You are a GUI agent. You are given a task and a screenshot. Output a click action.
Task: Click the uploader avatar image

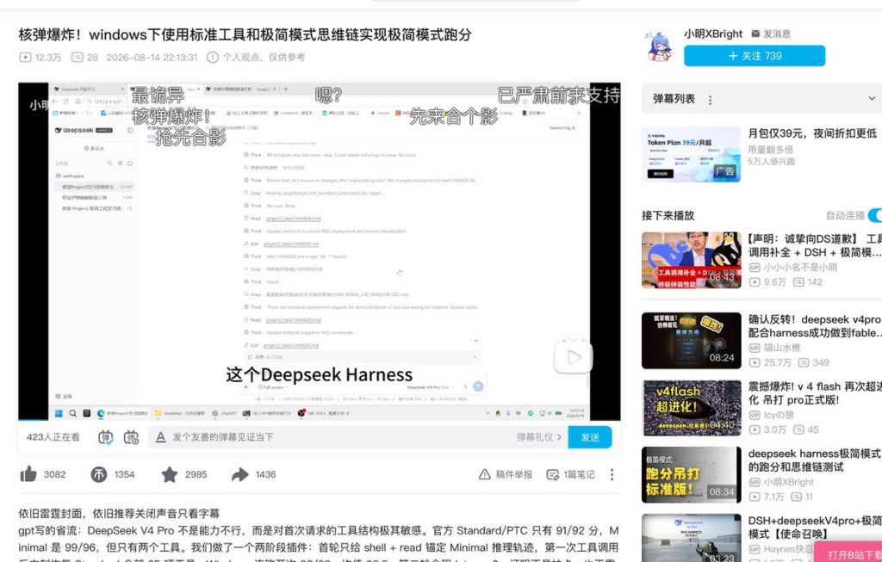[x=659, y=46]
